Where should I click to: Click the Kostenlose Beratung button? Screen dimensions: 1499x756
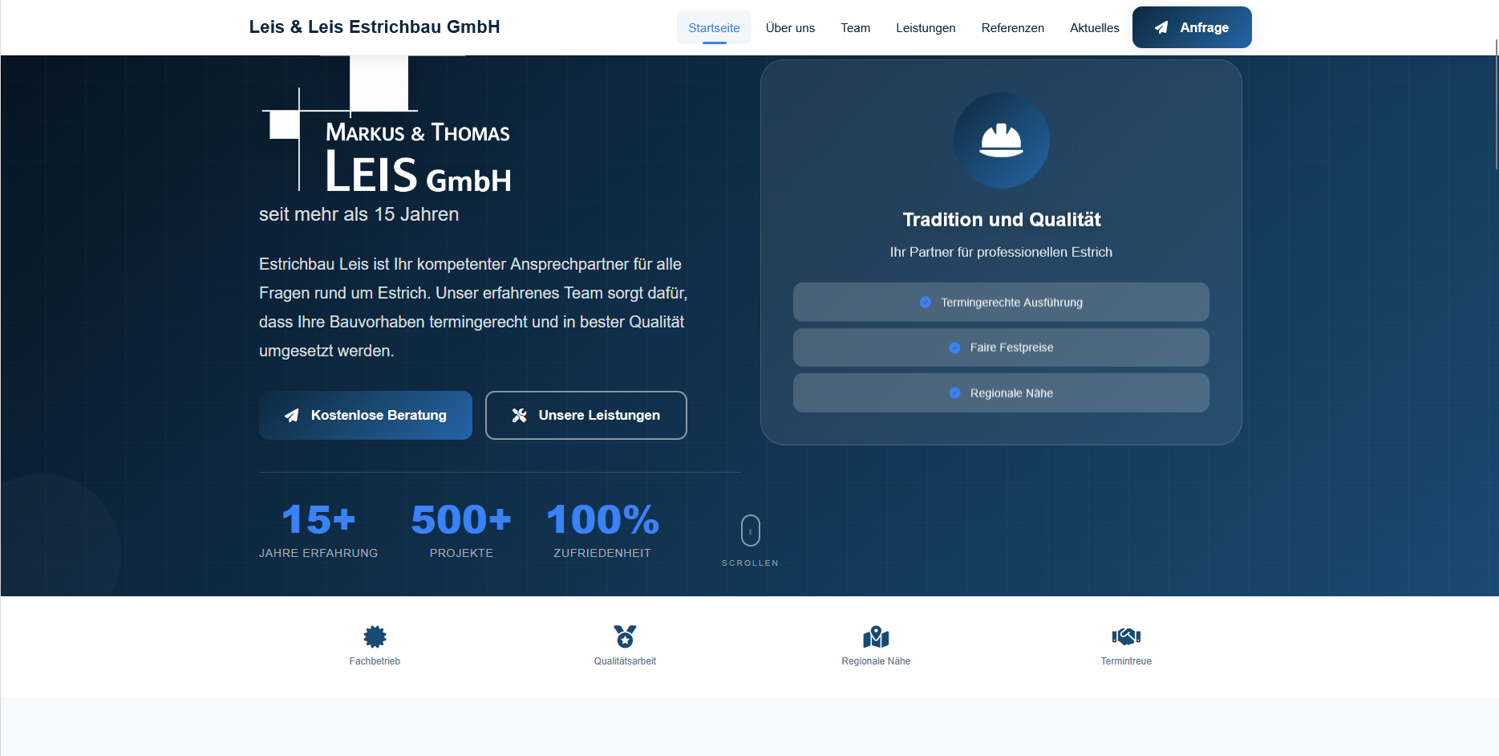tap(365, 415)
